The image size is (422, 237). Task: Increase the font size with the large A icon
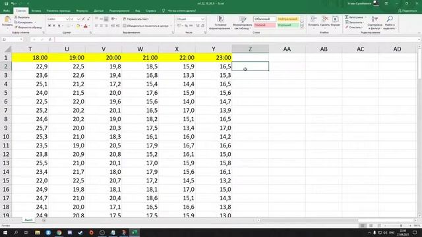click(x=84, y=19)
